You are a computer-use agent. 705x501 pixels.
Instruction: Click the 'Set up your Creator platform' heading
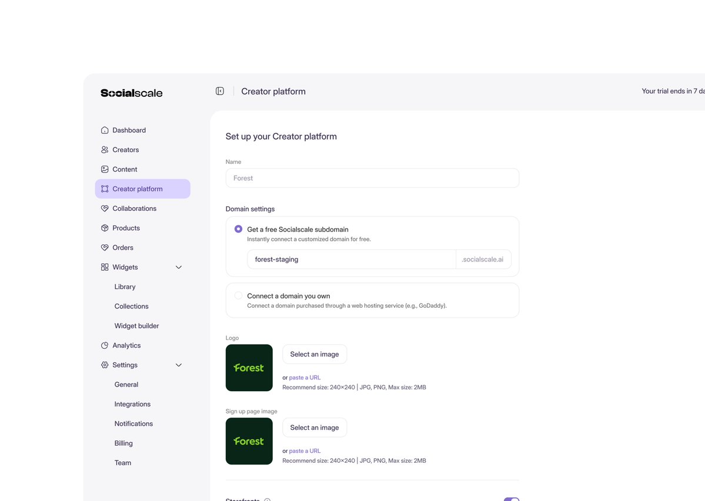pos(281,136)
